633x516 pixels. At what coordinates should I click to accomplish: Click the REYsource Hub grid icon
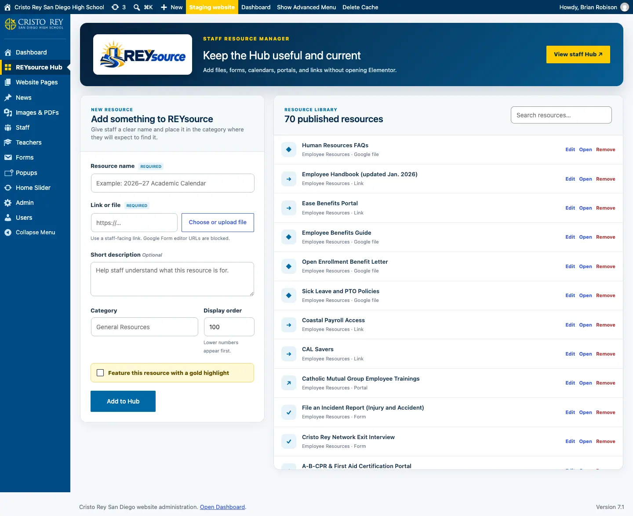[8, 67]
